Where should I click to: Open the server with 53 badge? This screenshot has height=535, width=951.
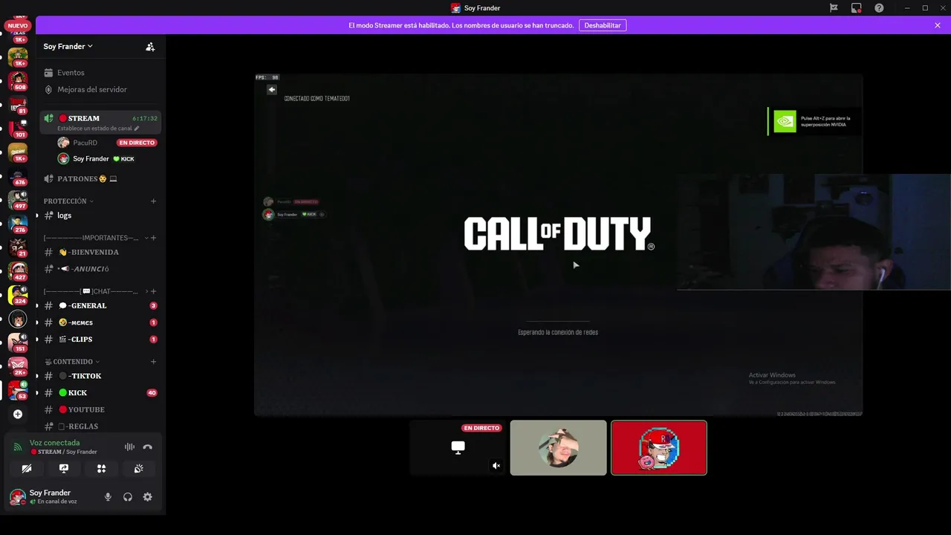pos(18,390)
